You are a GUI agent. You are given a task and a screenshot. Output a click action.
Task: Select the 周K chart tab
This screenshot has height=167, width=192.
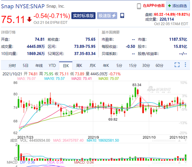tap(79, 66)
